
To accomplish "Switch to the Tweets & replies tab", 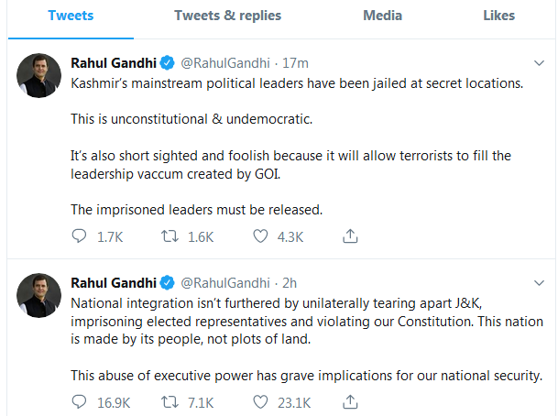I will [x=227, y=16].
